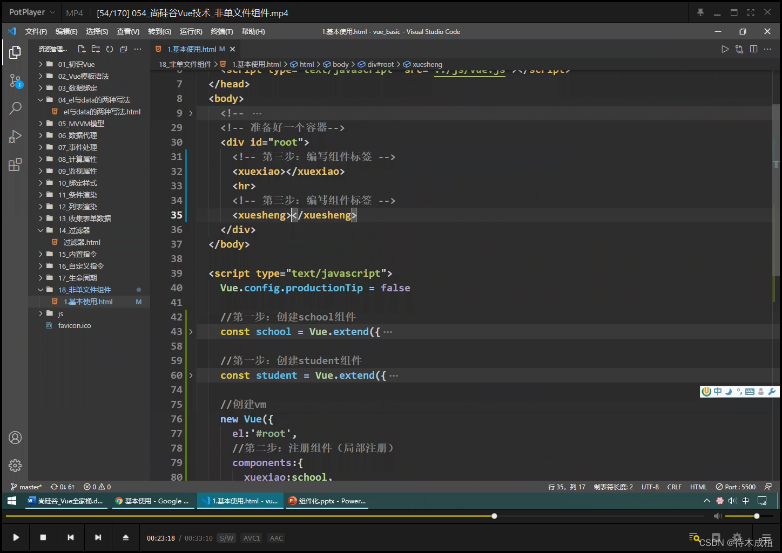Stop the video playback
Screen dimensions: 782x553
coord(43,537)
